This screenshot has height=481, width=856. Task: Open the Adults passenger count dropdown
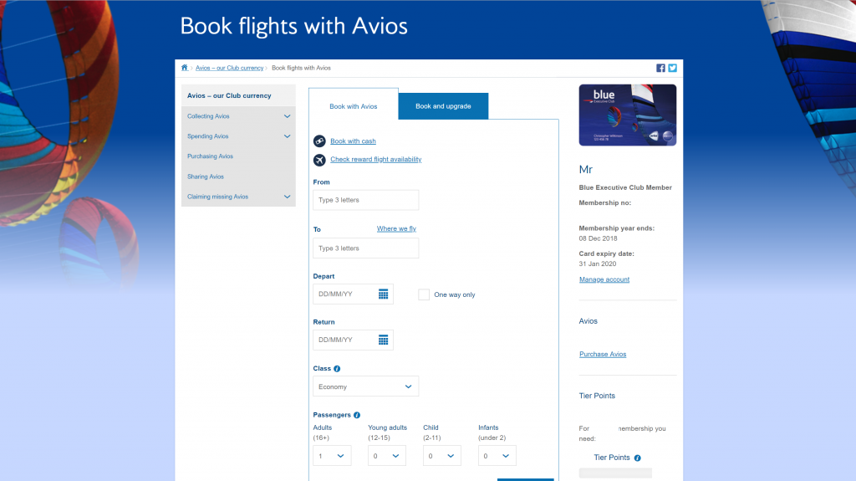point(332,456)
